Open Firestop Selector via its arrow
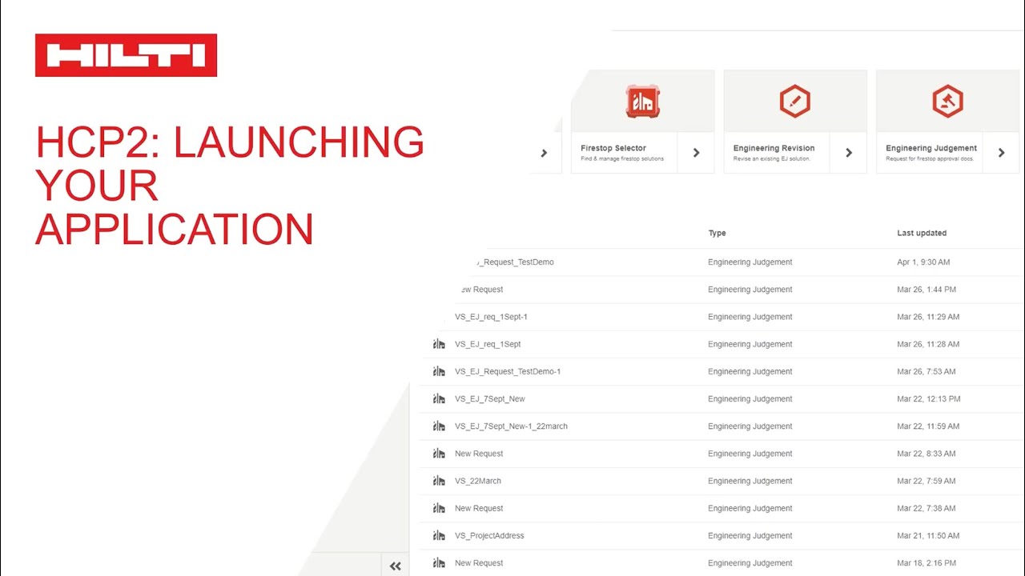 click(696, 153)
